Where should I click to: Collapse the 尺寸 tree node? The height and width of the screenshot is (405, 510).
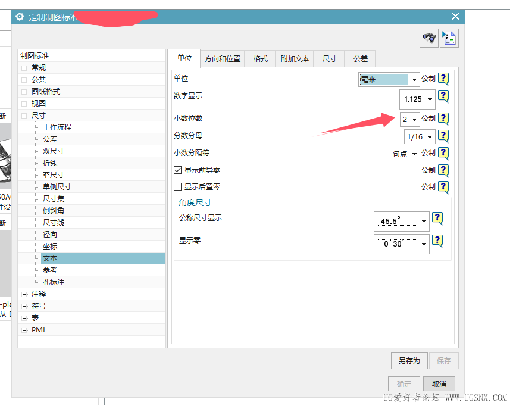[x=24, y=116]
